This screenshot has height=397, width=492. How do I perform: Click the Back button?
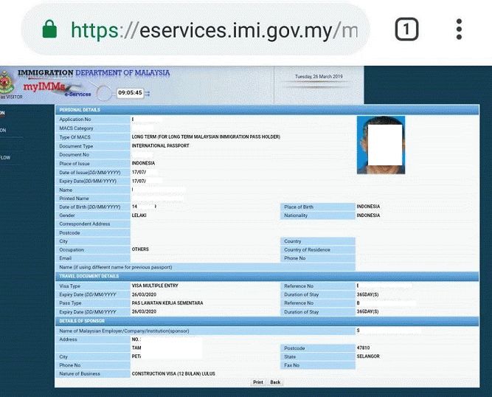(275, 382)
